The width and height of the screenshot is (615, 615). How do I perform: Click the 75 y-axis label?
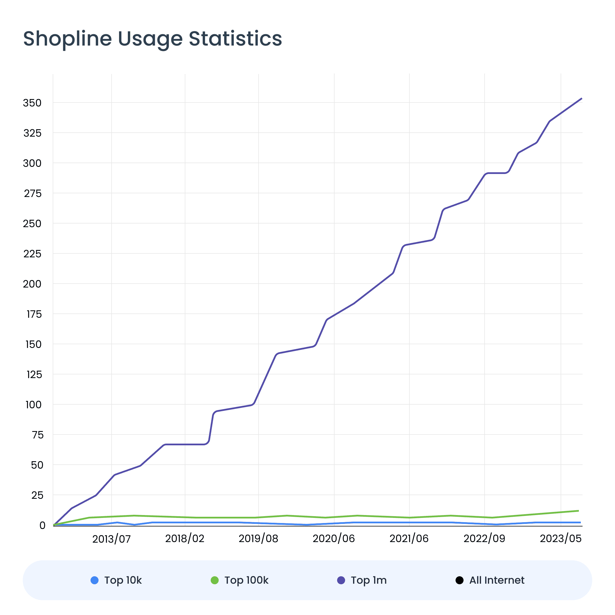(x=38, y=435)
